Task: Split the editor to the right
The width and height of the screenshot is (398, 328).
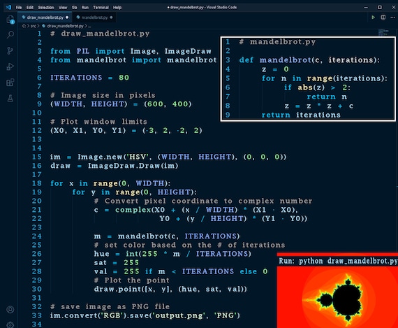Action: coord(383,17)
